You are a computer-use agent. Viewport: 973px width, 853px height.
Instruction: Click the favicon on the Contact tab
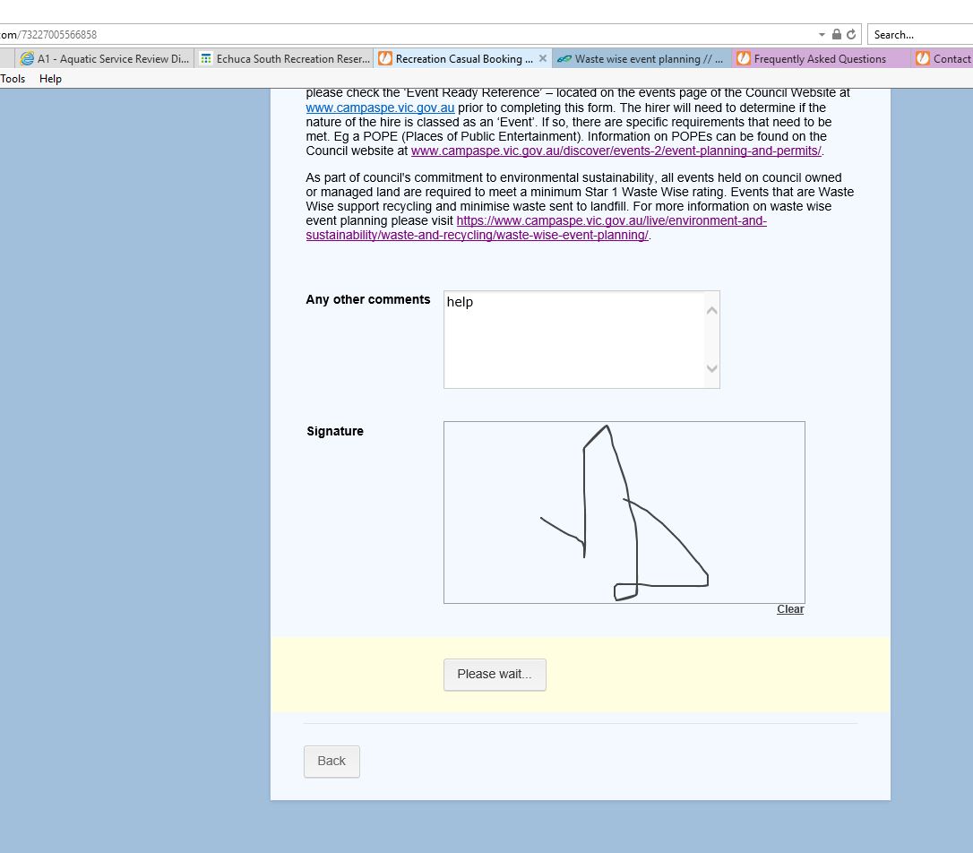click(923, 58)
